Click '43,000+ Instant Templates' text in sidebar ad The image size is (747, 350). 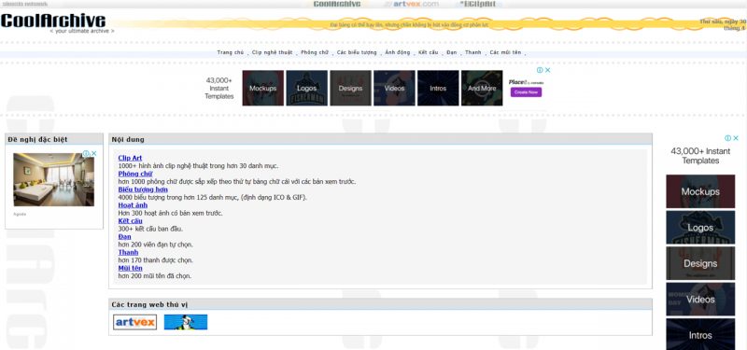(x=700, y=156)
